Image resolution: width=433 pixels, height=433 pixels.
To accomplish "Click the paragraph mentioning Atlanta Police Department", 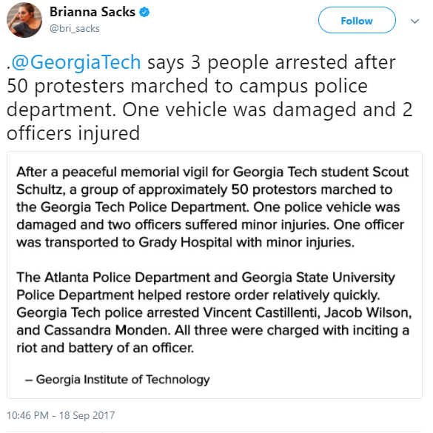I will coord(214,312).
